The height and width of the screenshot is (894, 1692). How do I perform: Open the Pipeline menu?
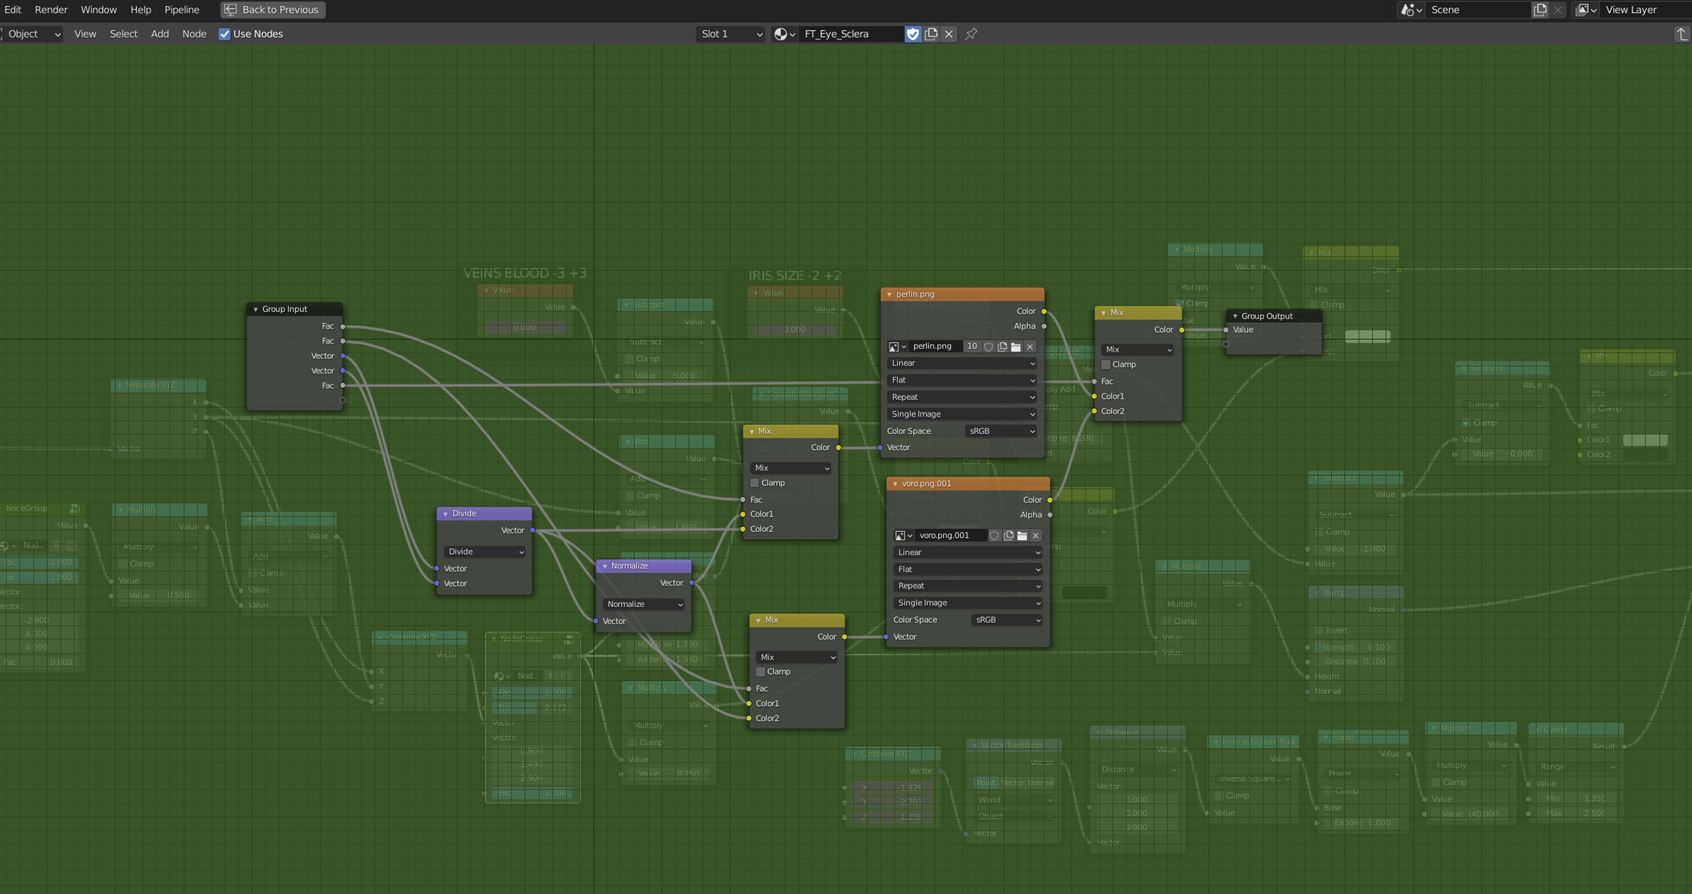(x=182, y=10)
